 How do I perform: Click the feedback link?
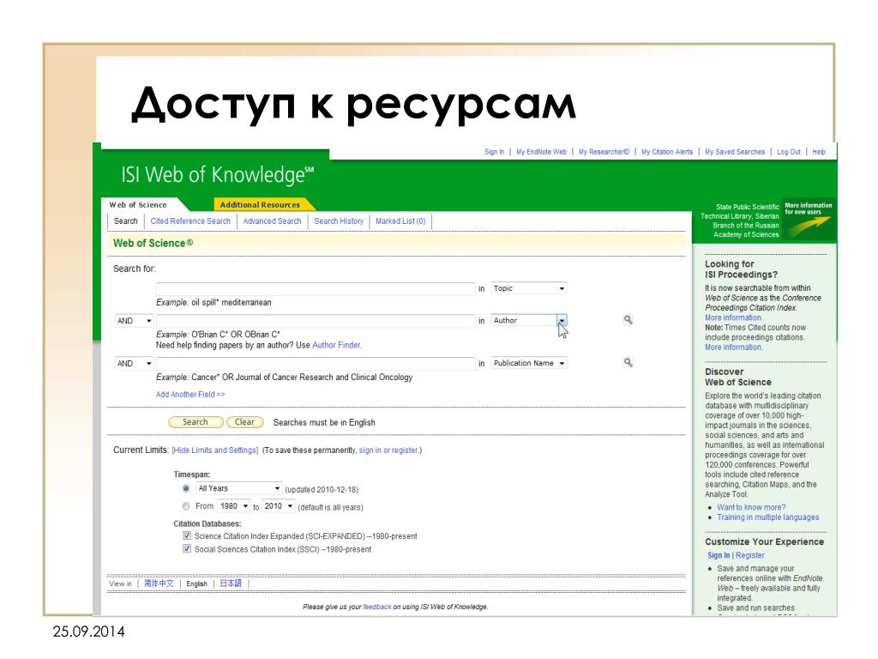377,607
